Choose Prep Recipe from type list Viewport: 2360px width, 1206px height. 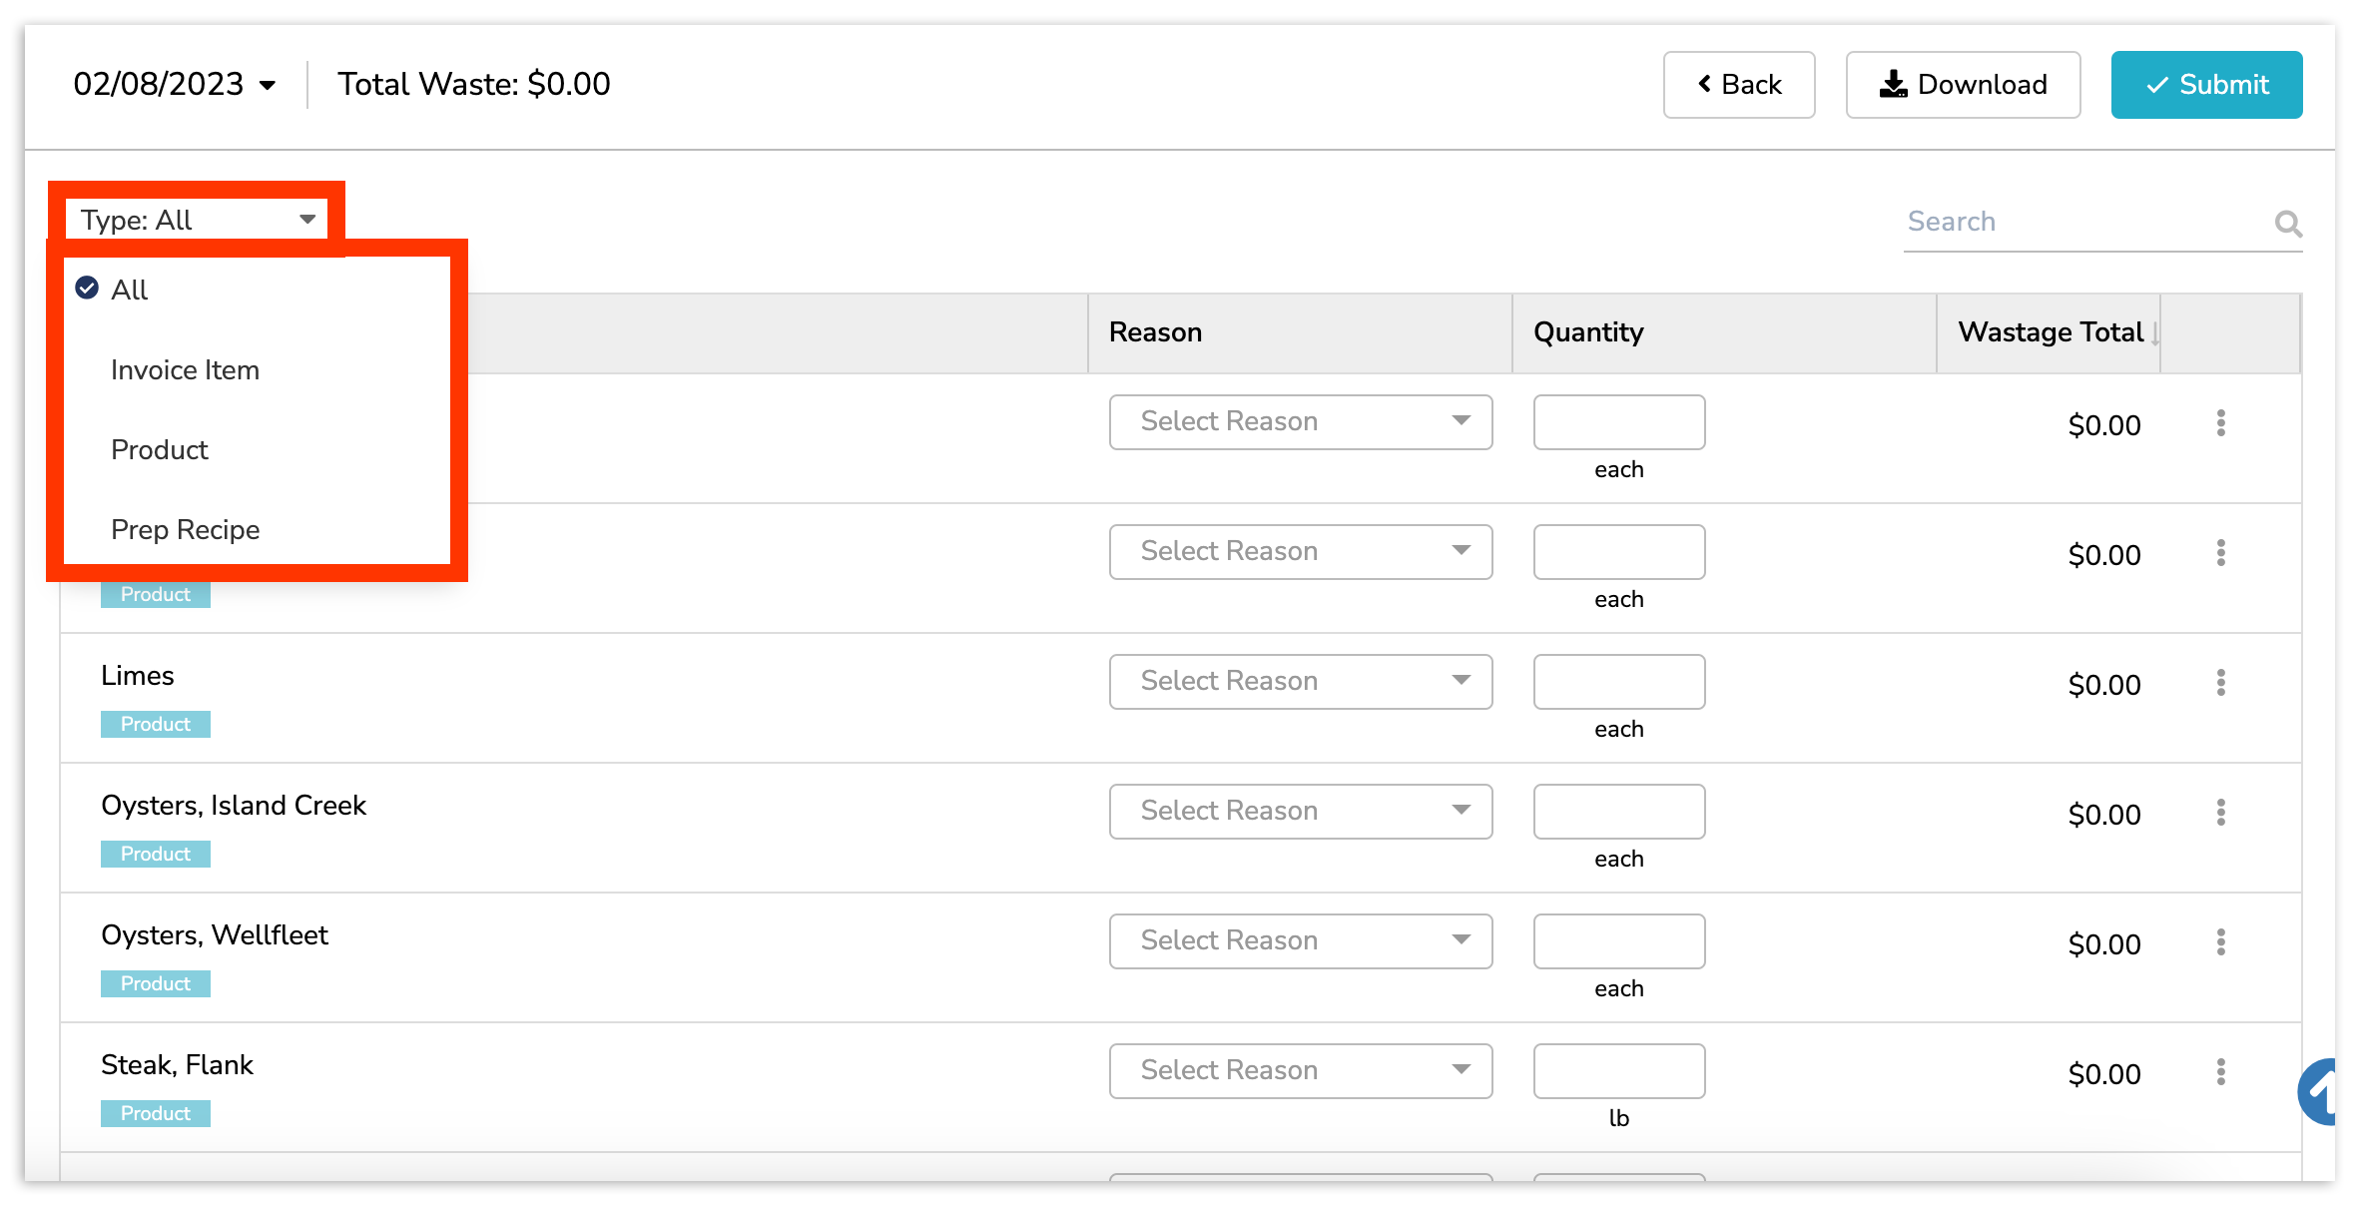pos(185,530)
